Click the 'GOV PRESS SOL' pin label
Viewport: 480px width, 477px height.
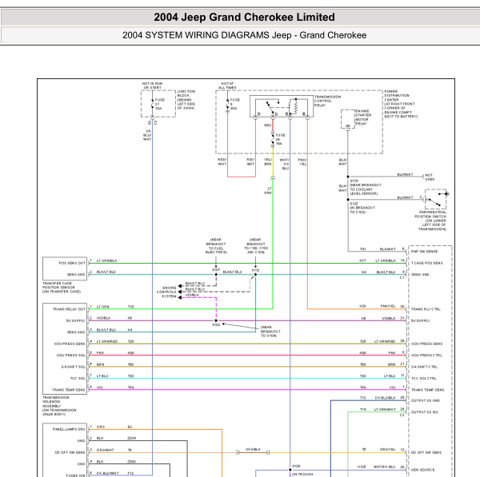pyautogui.click(x=71, y=356)
